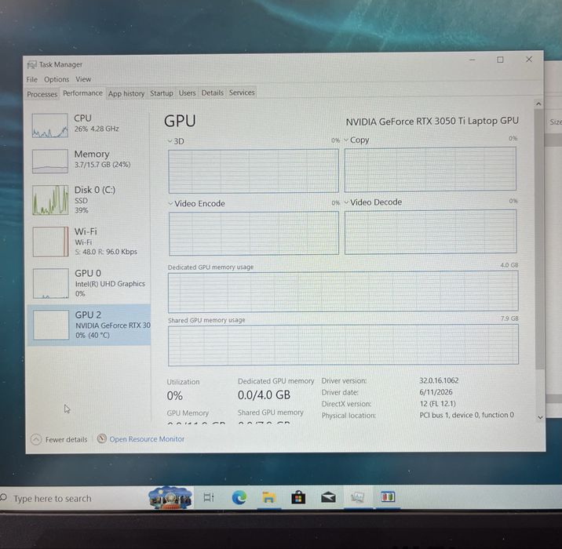Open the 3D engine dropdown
The image size is (562, 549).
(x=176, y=141)
